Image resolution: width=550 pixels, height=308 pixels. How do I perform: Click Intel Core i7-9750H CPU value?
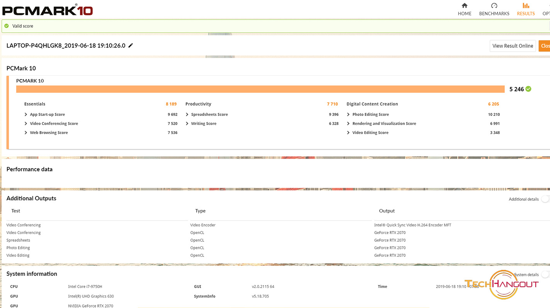pyautogui.click(x=85, y=286)
